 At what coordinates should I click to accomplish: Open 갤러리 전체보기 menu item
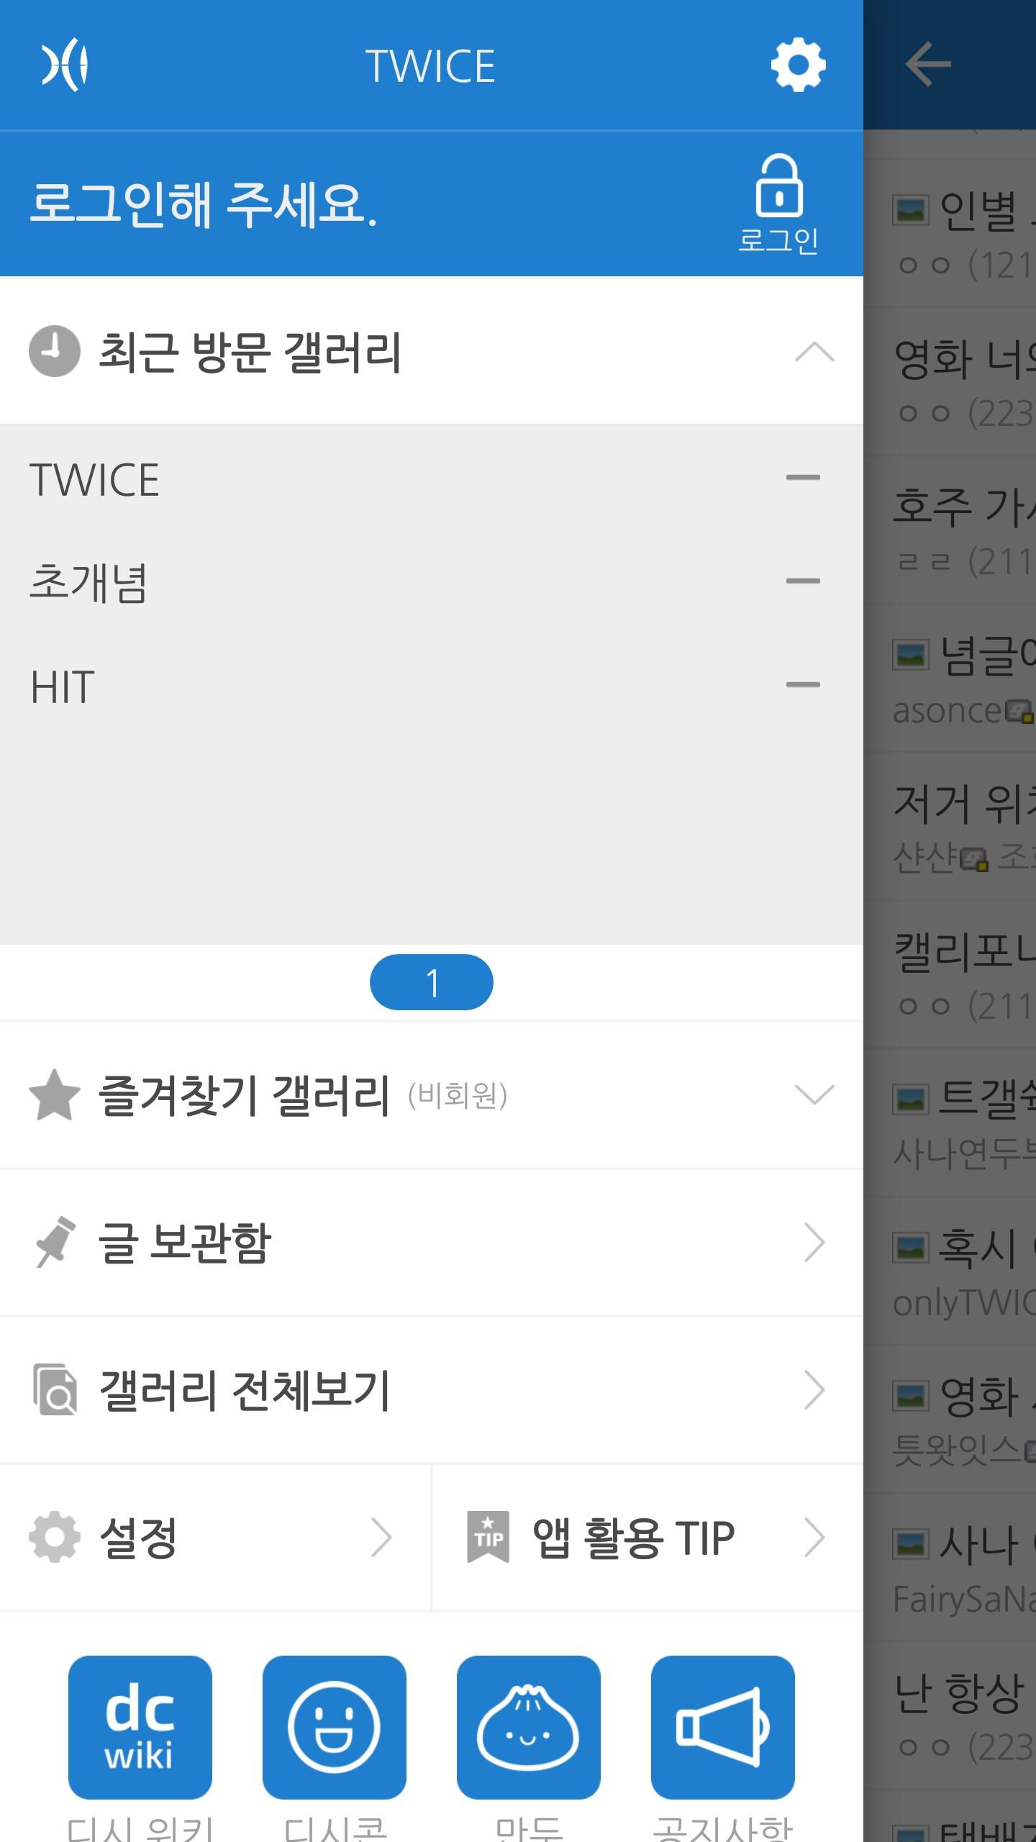[432, 1389]
